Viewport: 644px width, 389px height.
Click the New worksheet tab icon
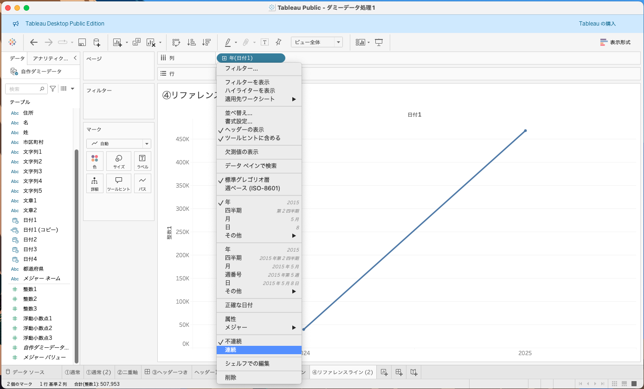click(384, 372)
